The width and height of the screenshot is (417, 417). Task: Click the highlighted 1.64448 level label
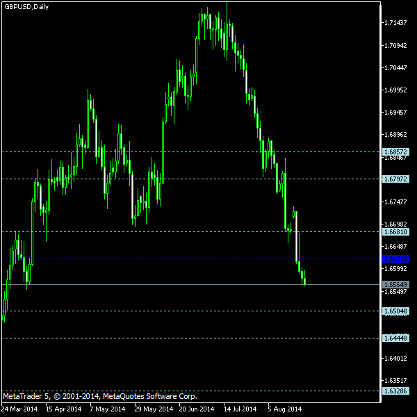tap(395, 338)
